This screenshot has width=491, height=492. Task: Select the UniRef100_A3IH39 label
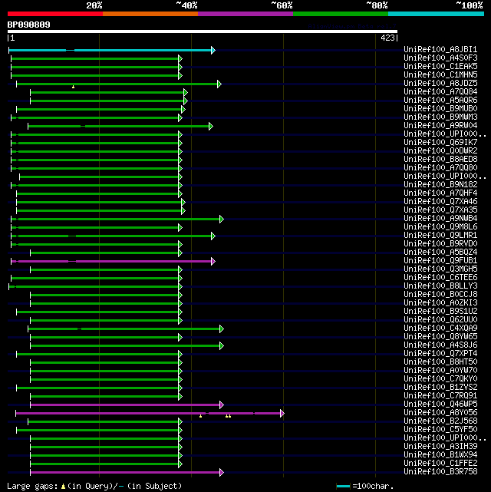click(x=440, y=447)
